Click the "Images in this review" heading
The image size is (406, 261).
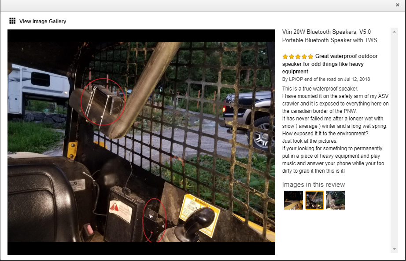pyautogui.click(x=313, y=185)
